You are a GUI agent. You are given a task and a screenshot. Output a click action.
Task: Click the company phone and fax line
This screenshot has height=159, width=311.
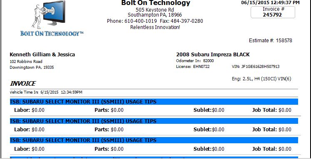pos(155,21)
